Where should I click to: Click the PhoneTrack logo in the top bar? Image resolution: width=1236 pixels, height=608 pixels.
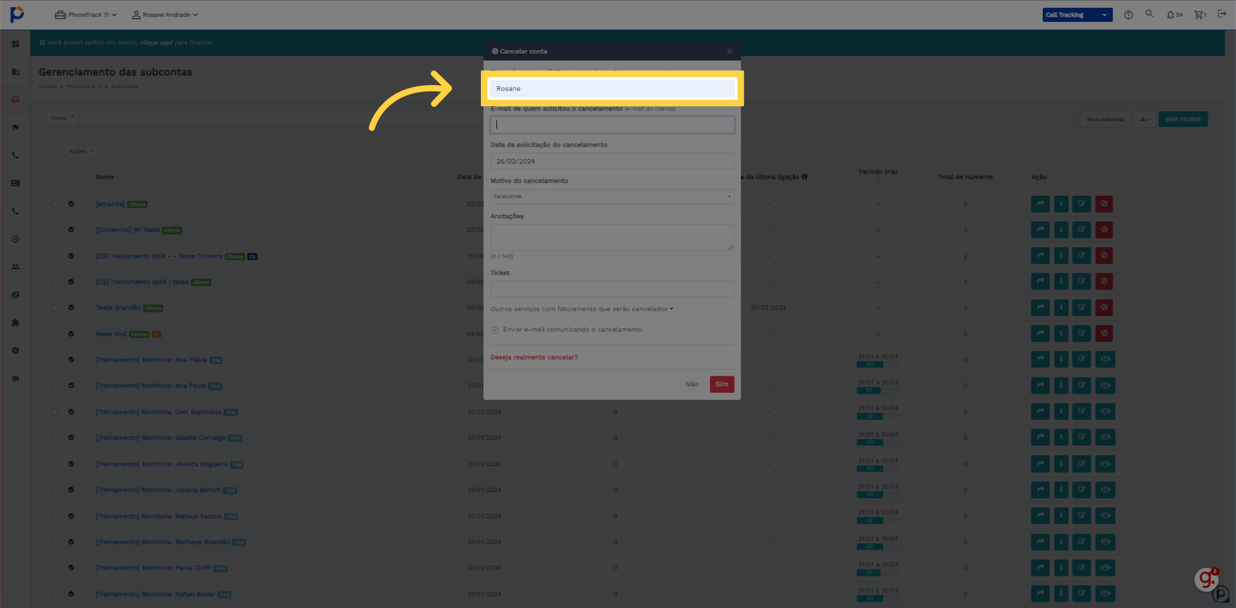click(x=17, y=14)
